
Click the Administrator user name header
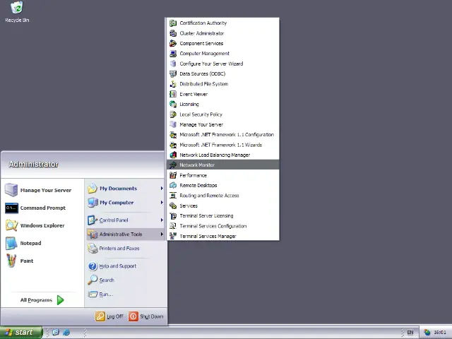(x=33, y=164)
